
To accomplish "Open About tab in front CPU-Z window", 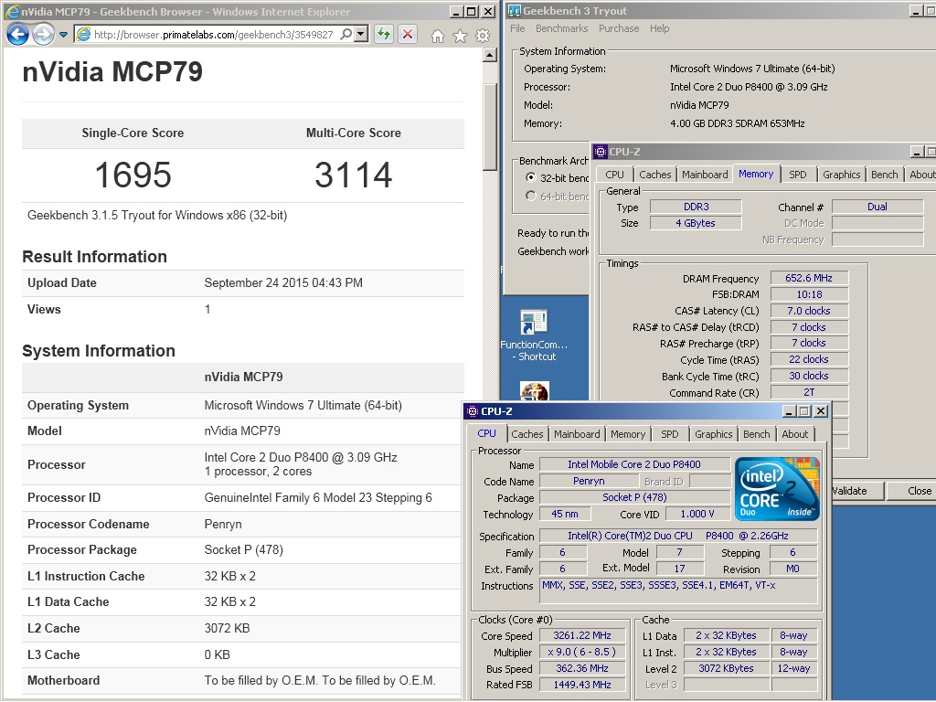I will [x=795, y=434].
